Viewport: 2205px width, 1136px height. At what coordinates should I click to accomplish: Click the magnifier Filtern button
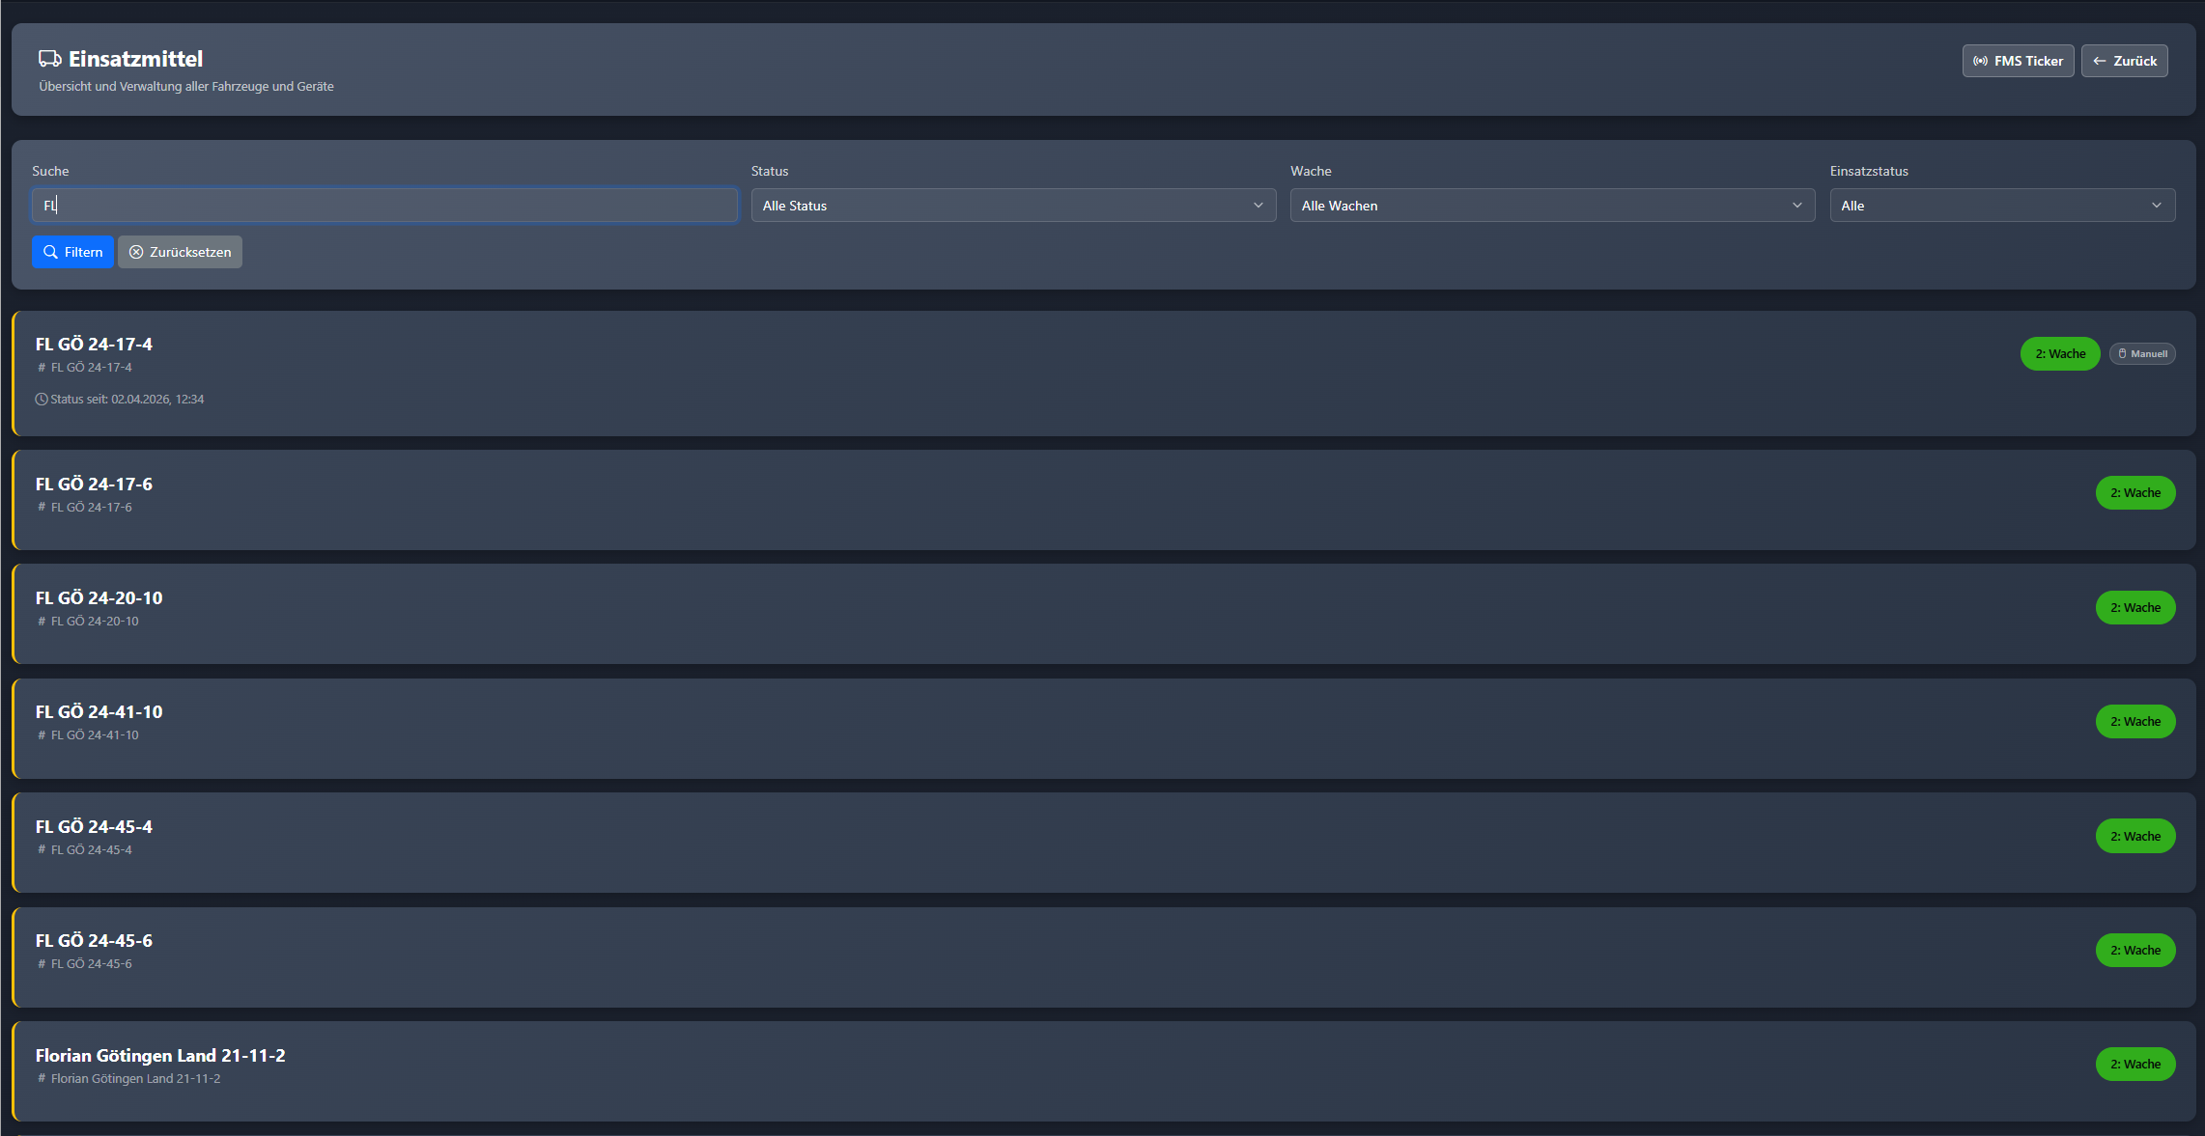point(72,252)
